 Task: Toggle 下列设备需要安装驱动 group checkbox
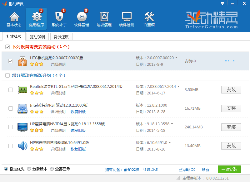(7, 47)
